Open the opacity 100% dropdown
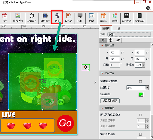Image resolution: width=153 pixels, height=140 pixels. click(x=143, y=65)
